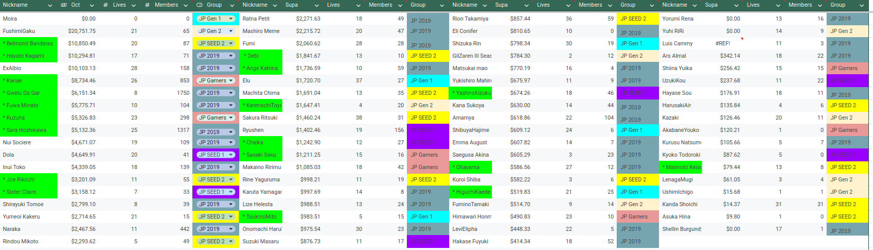The width and height of the screenshot is (873, 250).
Task: Select the $2,271.63 Supa cell
Action: click(303, 19)
